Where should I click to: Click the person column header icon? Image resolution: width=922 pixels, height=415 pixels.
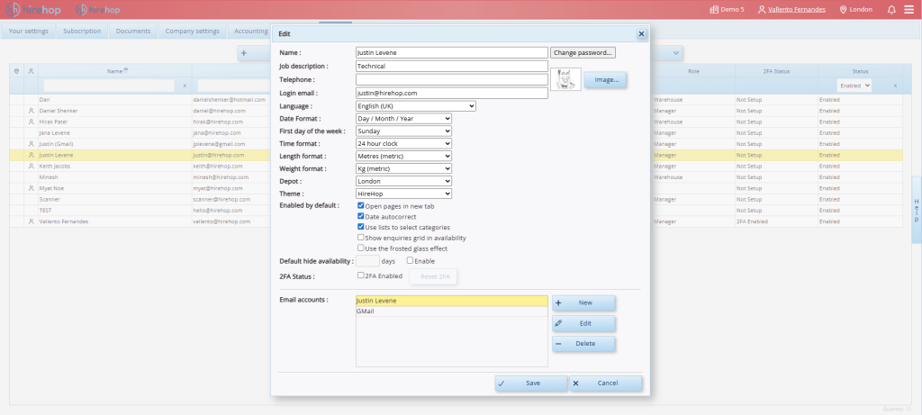(x=31, y=71)
